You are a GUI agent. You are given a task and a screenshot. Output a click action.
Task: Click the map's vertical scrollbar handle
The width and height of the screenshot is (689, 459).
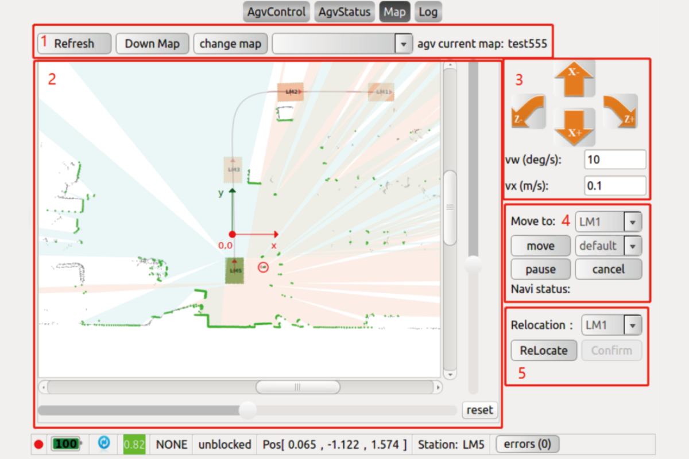point(450,207)
